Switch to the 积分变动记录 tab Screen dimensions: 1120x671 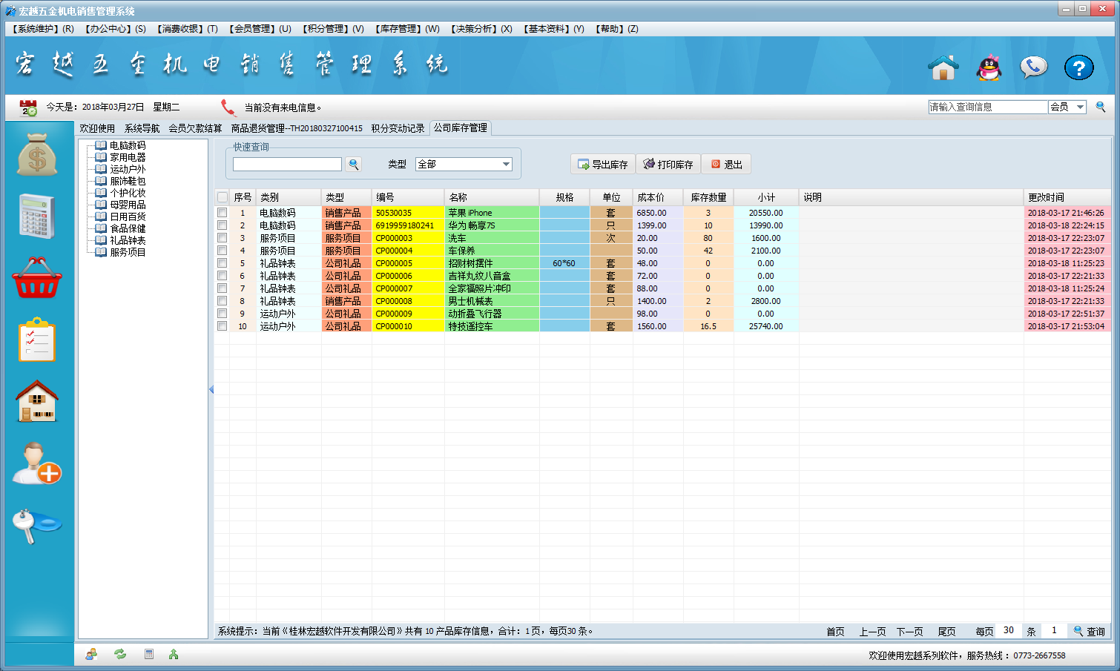(x=398, y=128)
